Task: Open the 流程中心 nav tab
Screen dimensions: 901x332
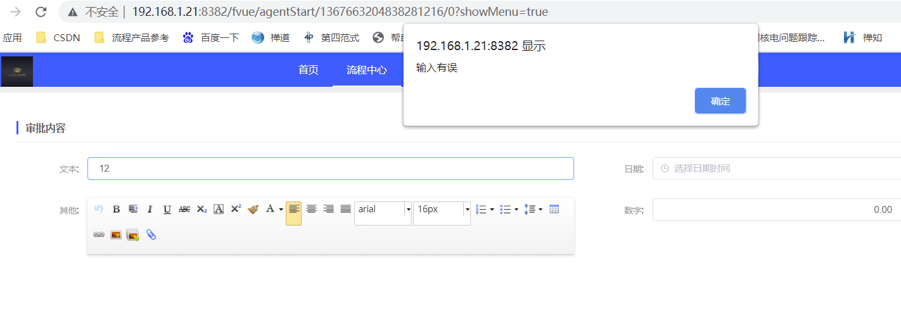Action: [366, 70]
